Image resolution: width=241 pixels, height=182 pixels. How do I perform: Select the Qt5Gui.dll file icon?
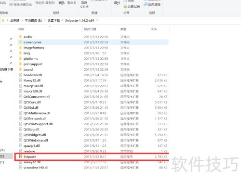pos(20,107)
